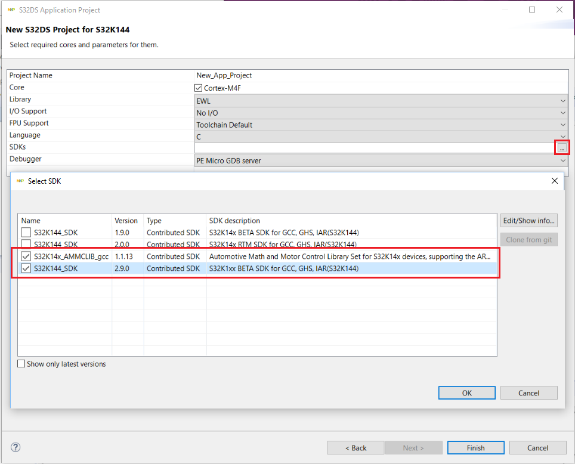Open the FPU Support dropdown

click(x=381, y=125)
